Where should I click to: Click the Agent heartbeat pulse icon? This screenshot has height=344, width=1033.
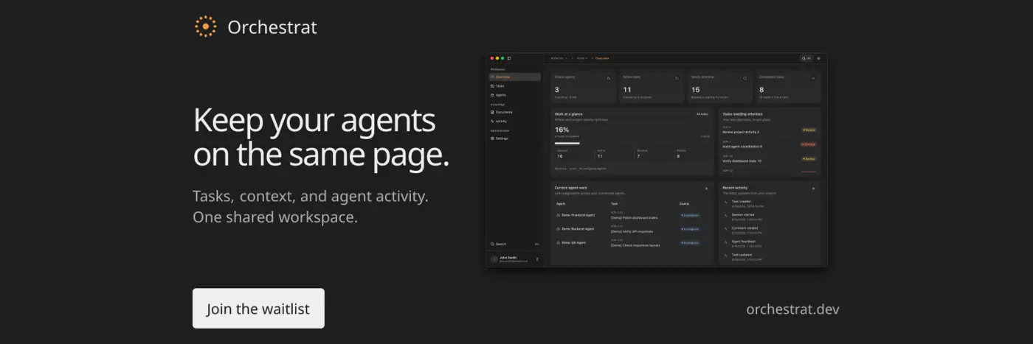tap(725, 242)
